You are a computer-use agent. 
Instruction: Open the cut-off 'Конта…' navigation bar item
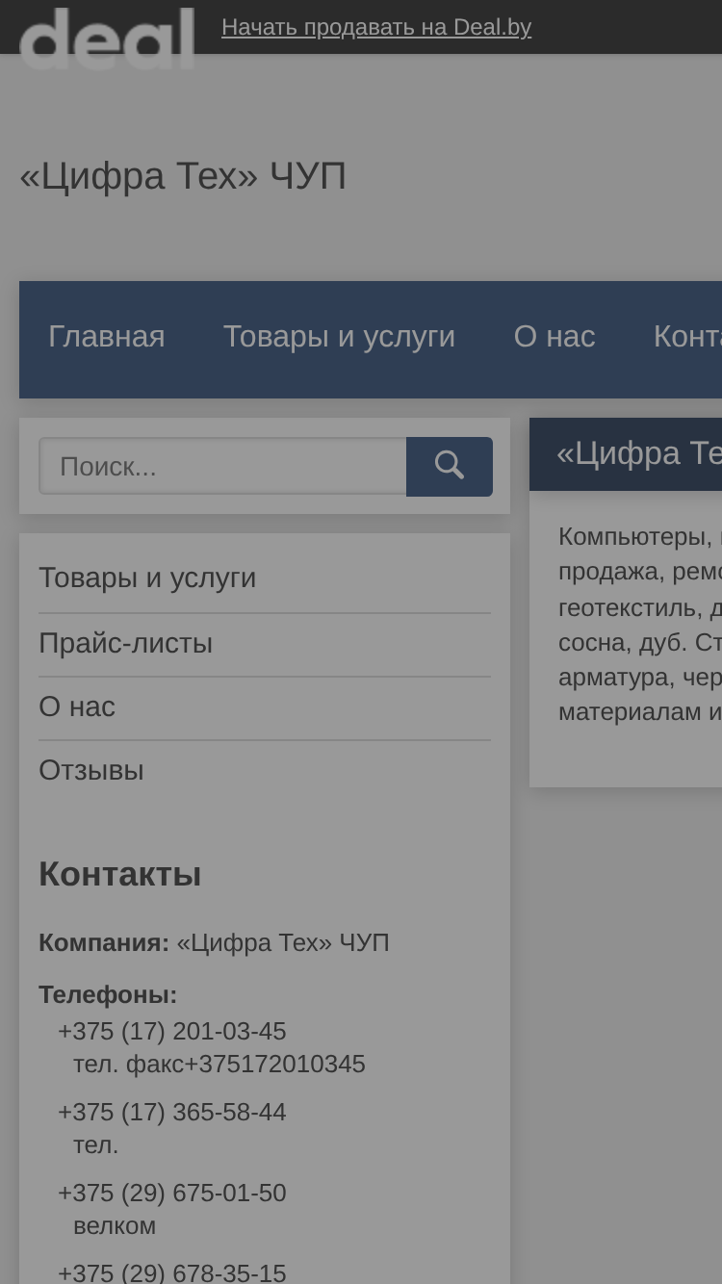point(687,337)
